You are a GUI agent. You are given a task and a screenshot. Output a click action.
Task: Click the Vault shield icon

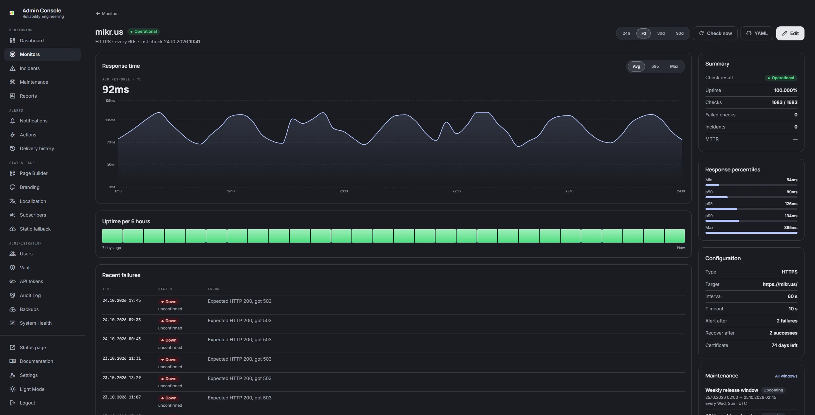coord(12,268)
